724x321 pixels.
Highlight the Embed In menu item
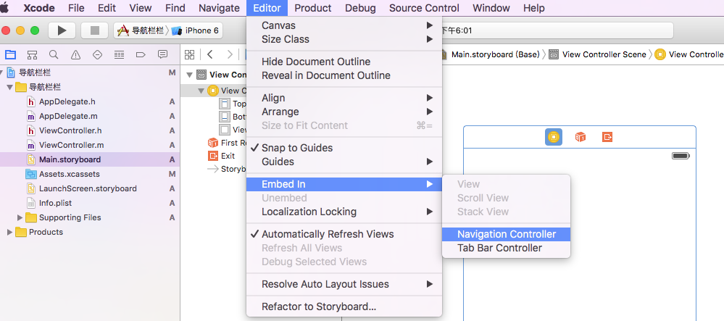[344, 184]
